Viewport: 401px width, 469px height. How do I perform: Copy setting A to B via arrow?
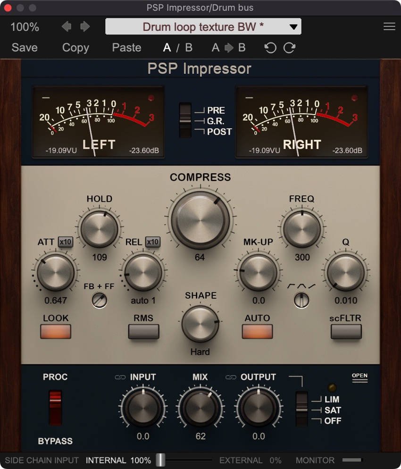pos(229,48)
